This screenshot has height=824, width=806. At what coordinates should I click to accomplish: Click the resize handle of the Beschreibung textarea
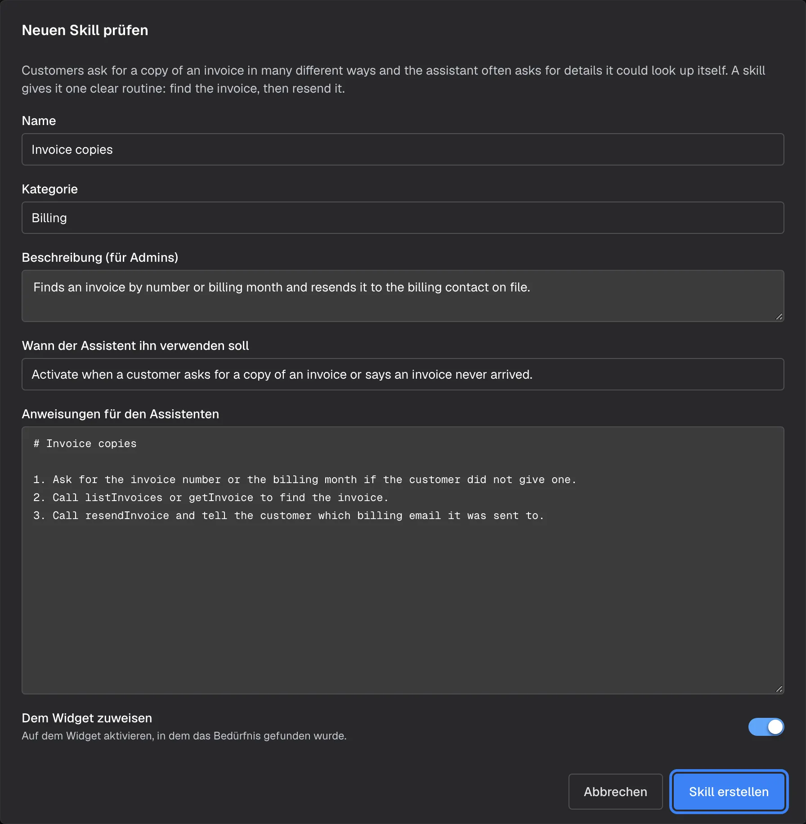coord(779,317)
